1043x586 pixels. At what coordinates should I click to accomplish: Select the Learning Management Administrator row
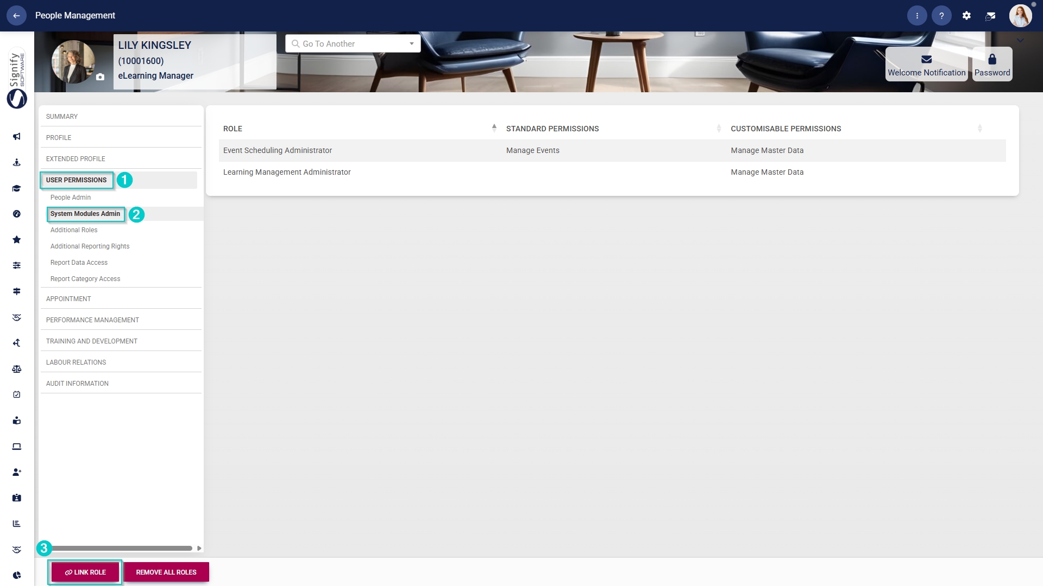[x=612, y=172]
